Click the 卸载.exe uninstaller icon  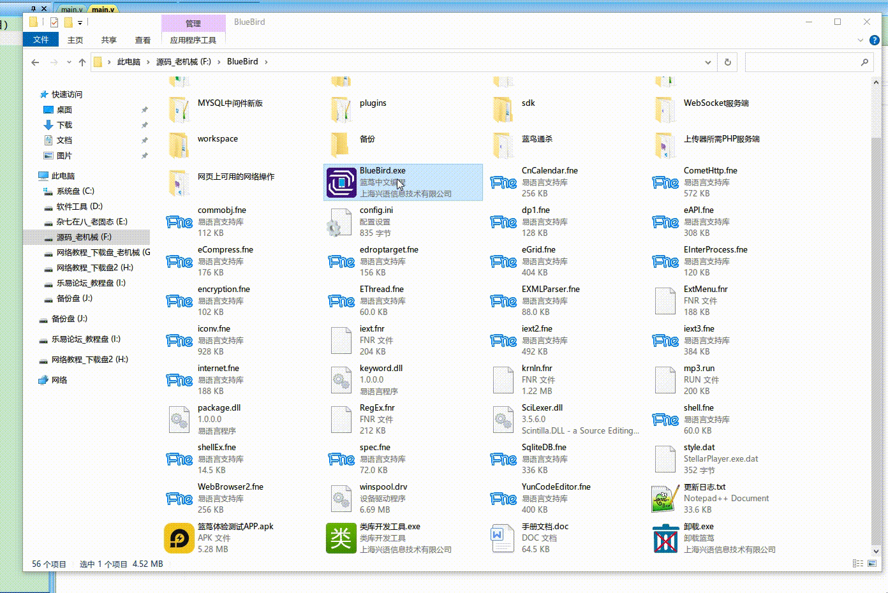[665, 539]
